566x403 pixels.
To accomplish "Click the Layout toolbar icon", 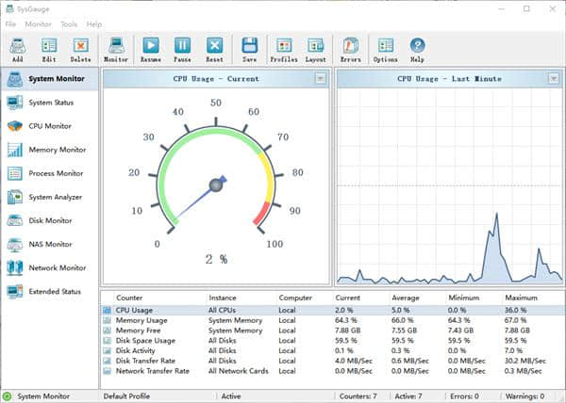I will click(x=316, y=47).
